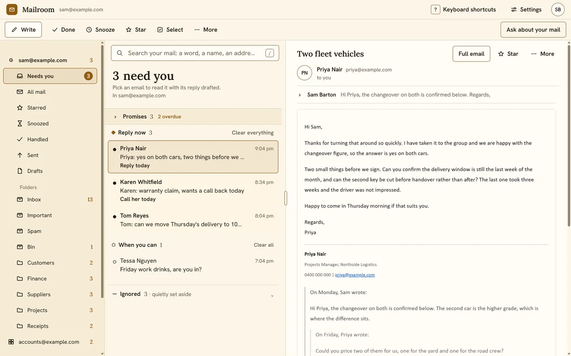Open the More menu in the main toolbar
571x356 pixels.
(206, 30)
